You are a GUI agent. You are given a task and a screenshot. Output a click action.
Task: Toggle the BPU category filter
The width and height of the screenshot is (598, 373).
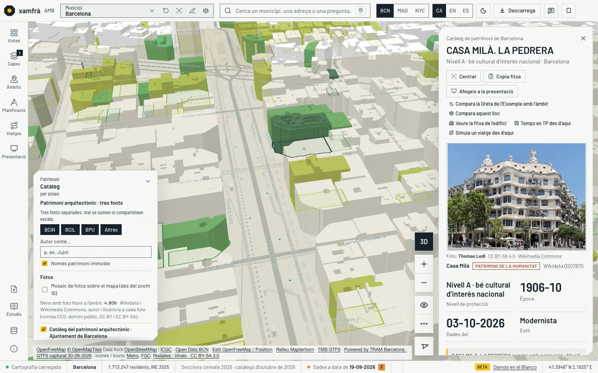tap(90, 230)
